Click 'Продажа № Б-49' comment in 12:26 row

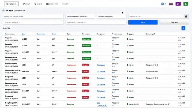pos(152,78)
